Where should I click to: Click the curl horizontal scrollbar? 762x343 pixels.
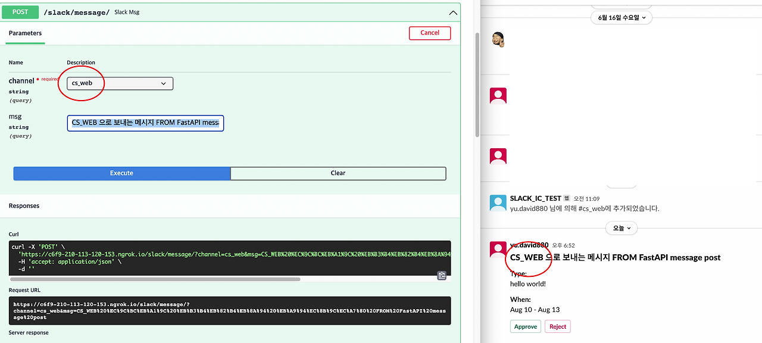[155, 279]
